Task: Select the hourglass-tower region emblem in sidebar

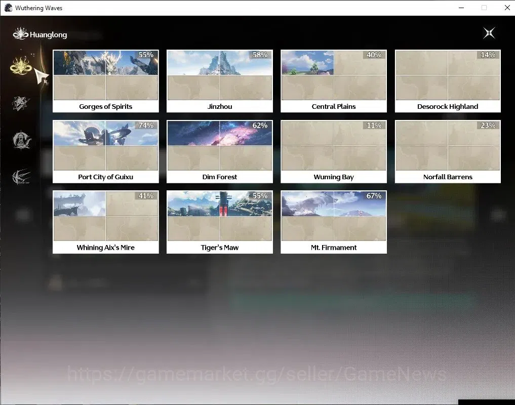Action: tap(21, 140)
